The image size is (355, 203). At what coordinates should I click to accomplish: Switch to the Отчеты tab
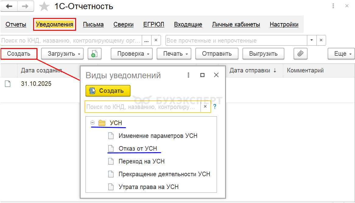point(16,24)
